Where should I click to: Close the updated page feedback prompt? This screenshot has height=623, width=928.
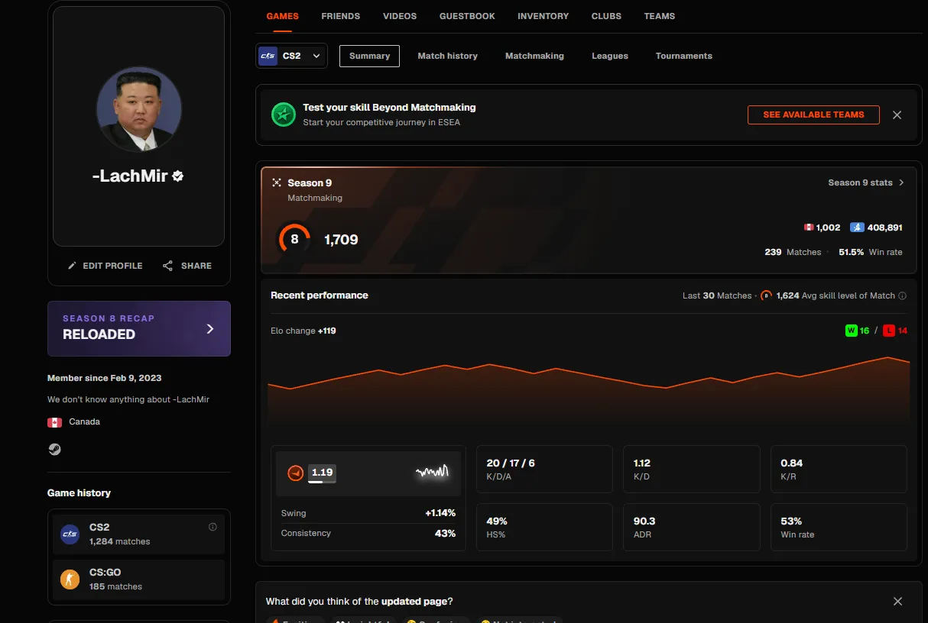tap(898, 602)
